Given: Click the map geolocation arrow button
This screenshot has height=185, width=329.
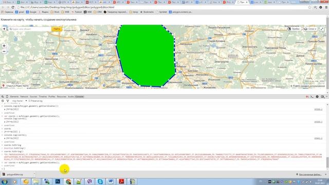Looking at the screenshot, I should pos(4,29).
